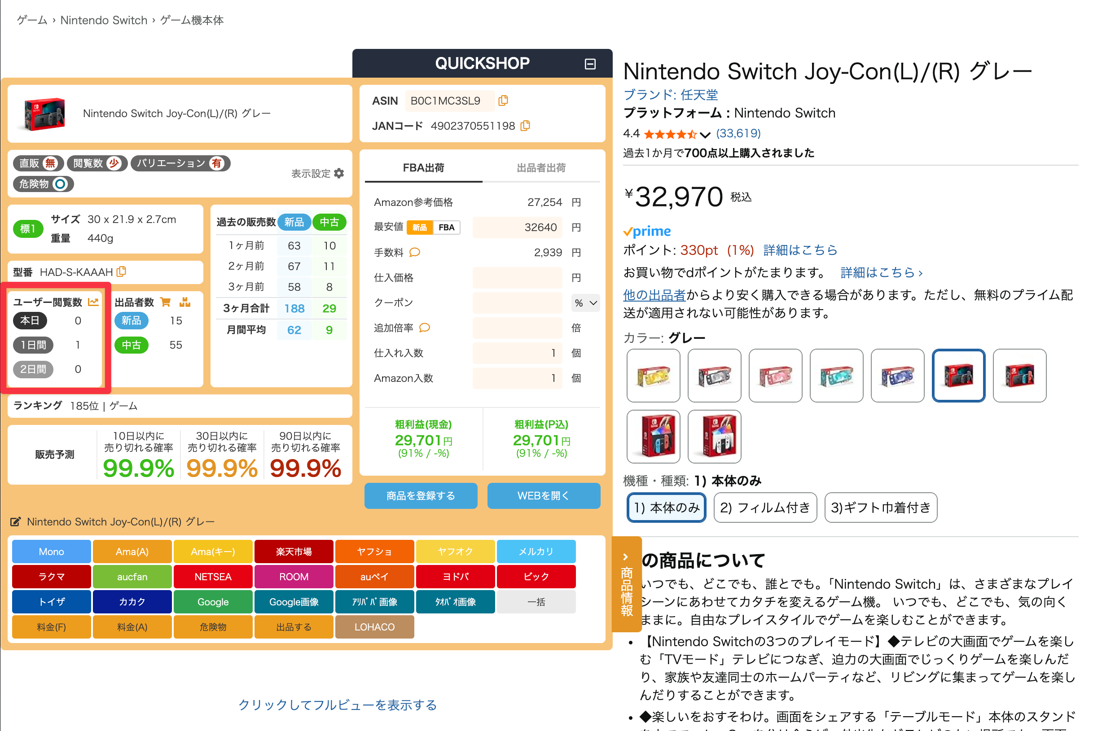Viewport: 1102px width, 731px height.
Task: Click the 出品する button
Action: point(294,627)
